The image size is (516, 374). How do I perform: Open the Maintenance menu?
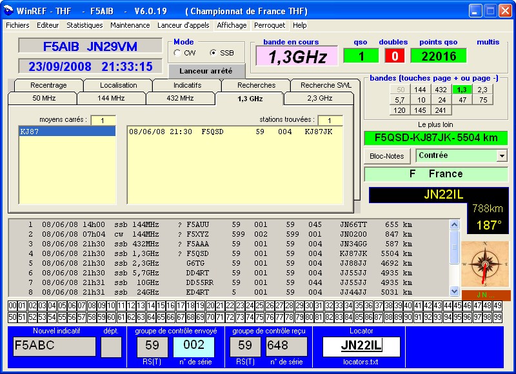coord(130,25)
